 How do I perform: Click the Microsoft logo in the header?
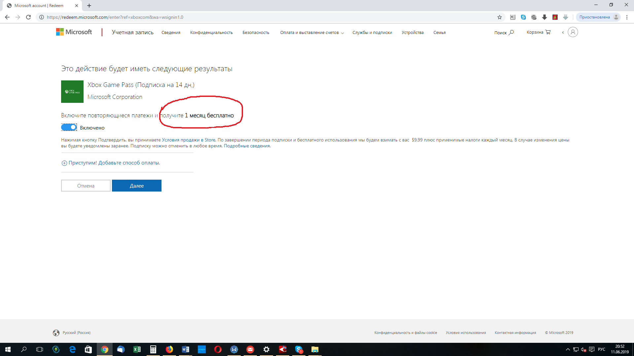pyautogui.click(x=74, y=32)
